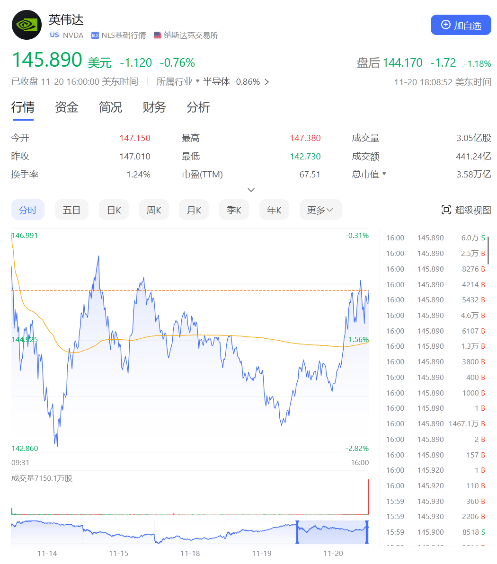497x564 pixels.
Task: Select the 周K chart period
Action: 153,210
